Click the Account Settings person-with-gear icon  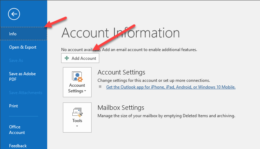point(77,77)
